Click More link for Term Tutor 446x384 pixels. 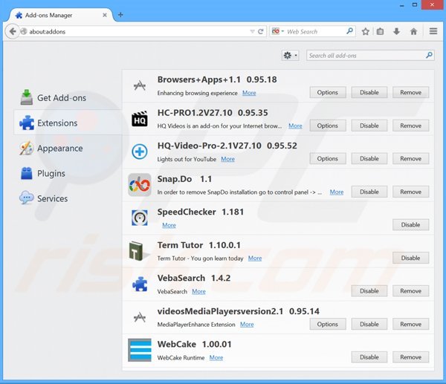point(255,258)
